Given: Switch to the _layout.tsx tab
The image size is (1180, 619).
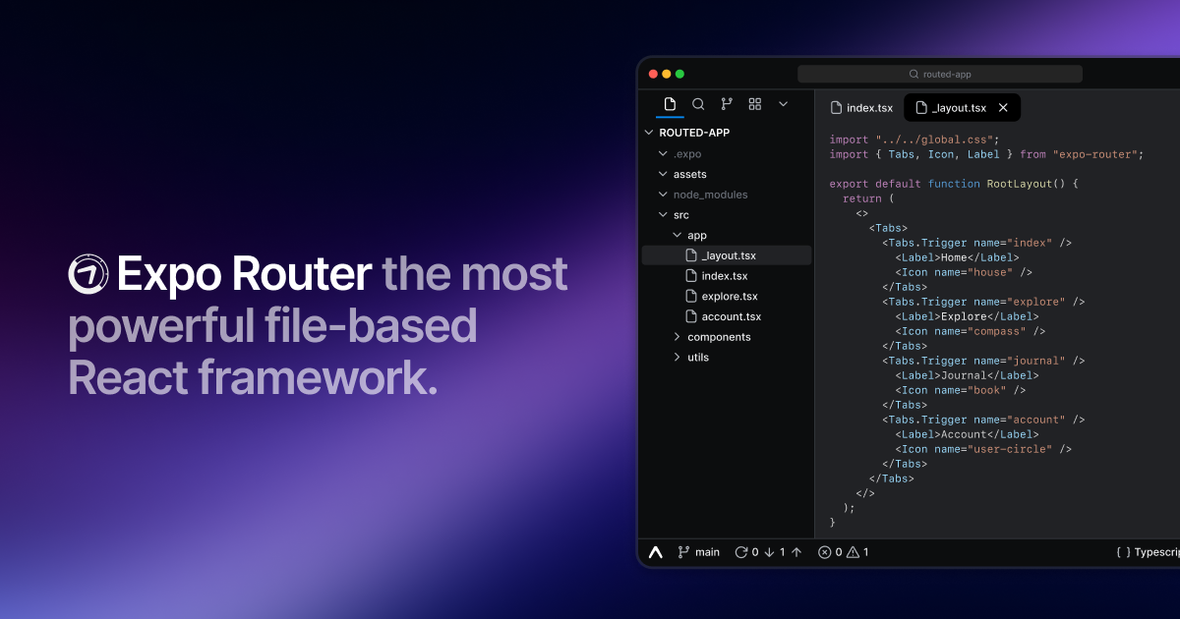Looking at the screenshot, I should (x=962, y=108).
